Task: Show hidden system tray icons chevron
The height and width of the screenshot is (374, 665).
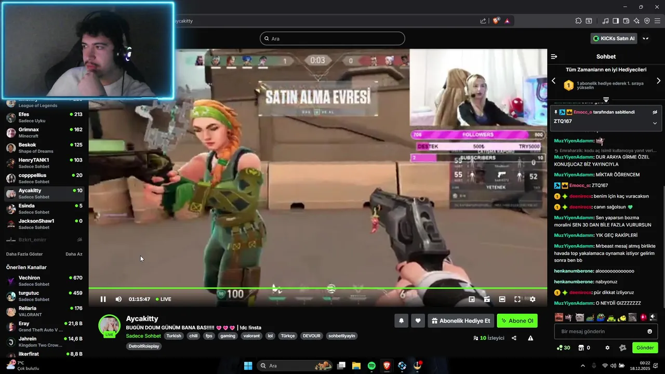Action: click(x=582, y=366)
